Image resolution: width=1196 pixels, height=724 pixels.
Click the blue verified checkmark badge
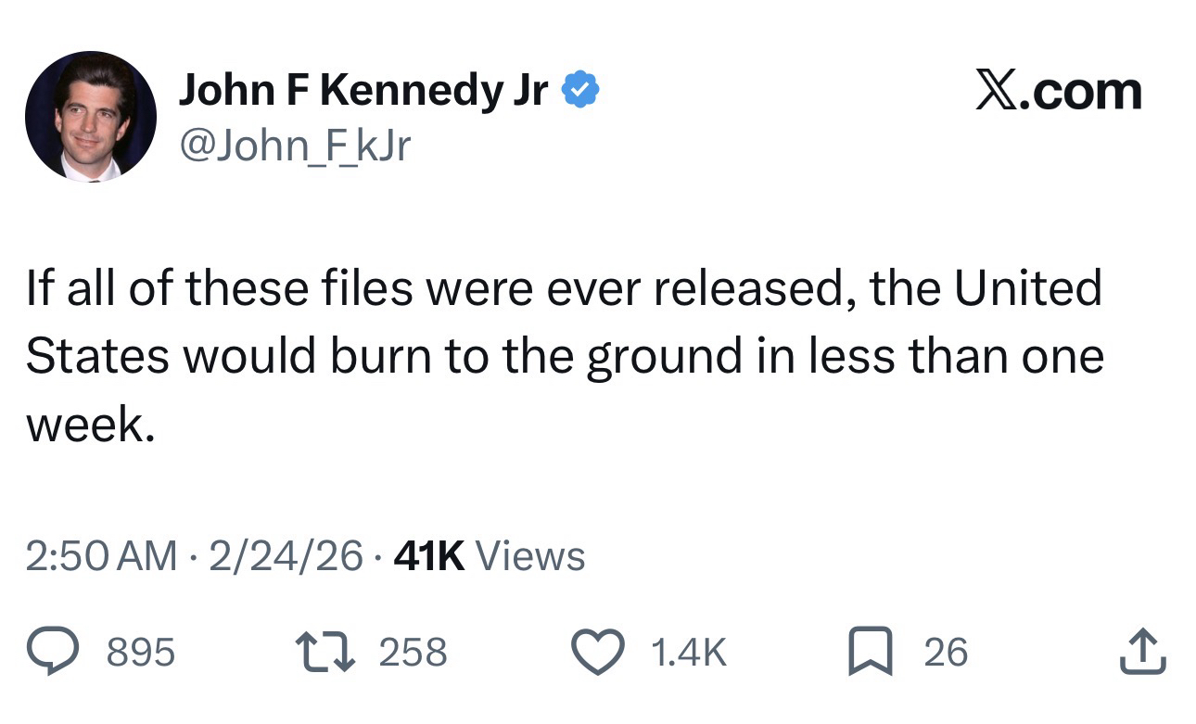(582, 92)
